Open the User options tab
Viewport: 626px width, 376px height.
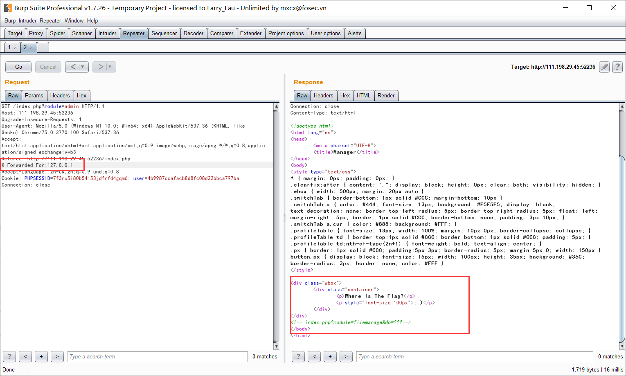tap(326, 33)
